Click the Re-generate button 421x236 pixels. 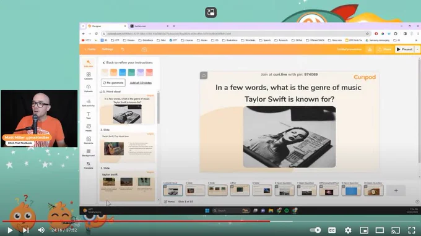[x=113, y=83]
